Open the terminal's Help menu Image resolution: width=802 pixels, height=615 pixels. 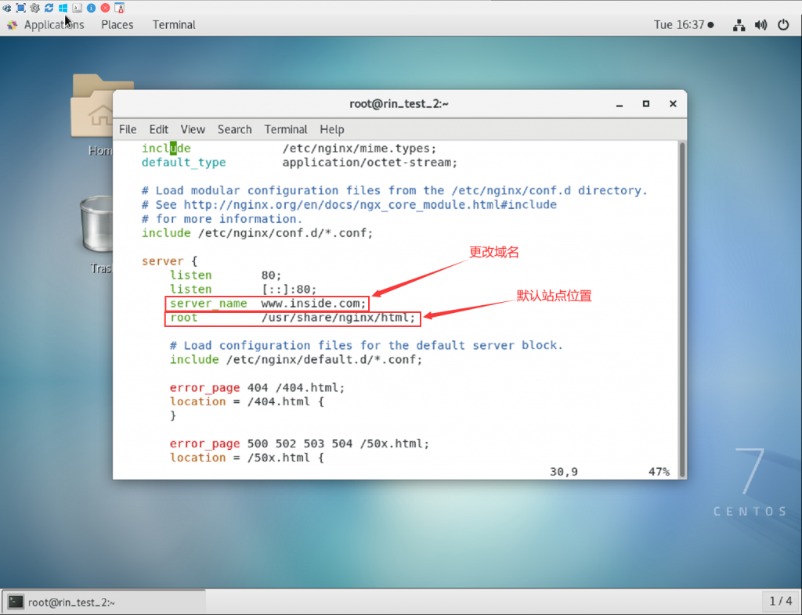click(x=331, y=129)
